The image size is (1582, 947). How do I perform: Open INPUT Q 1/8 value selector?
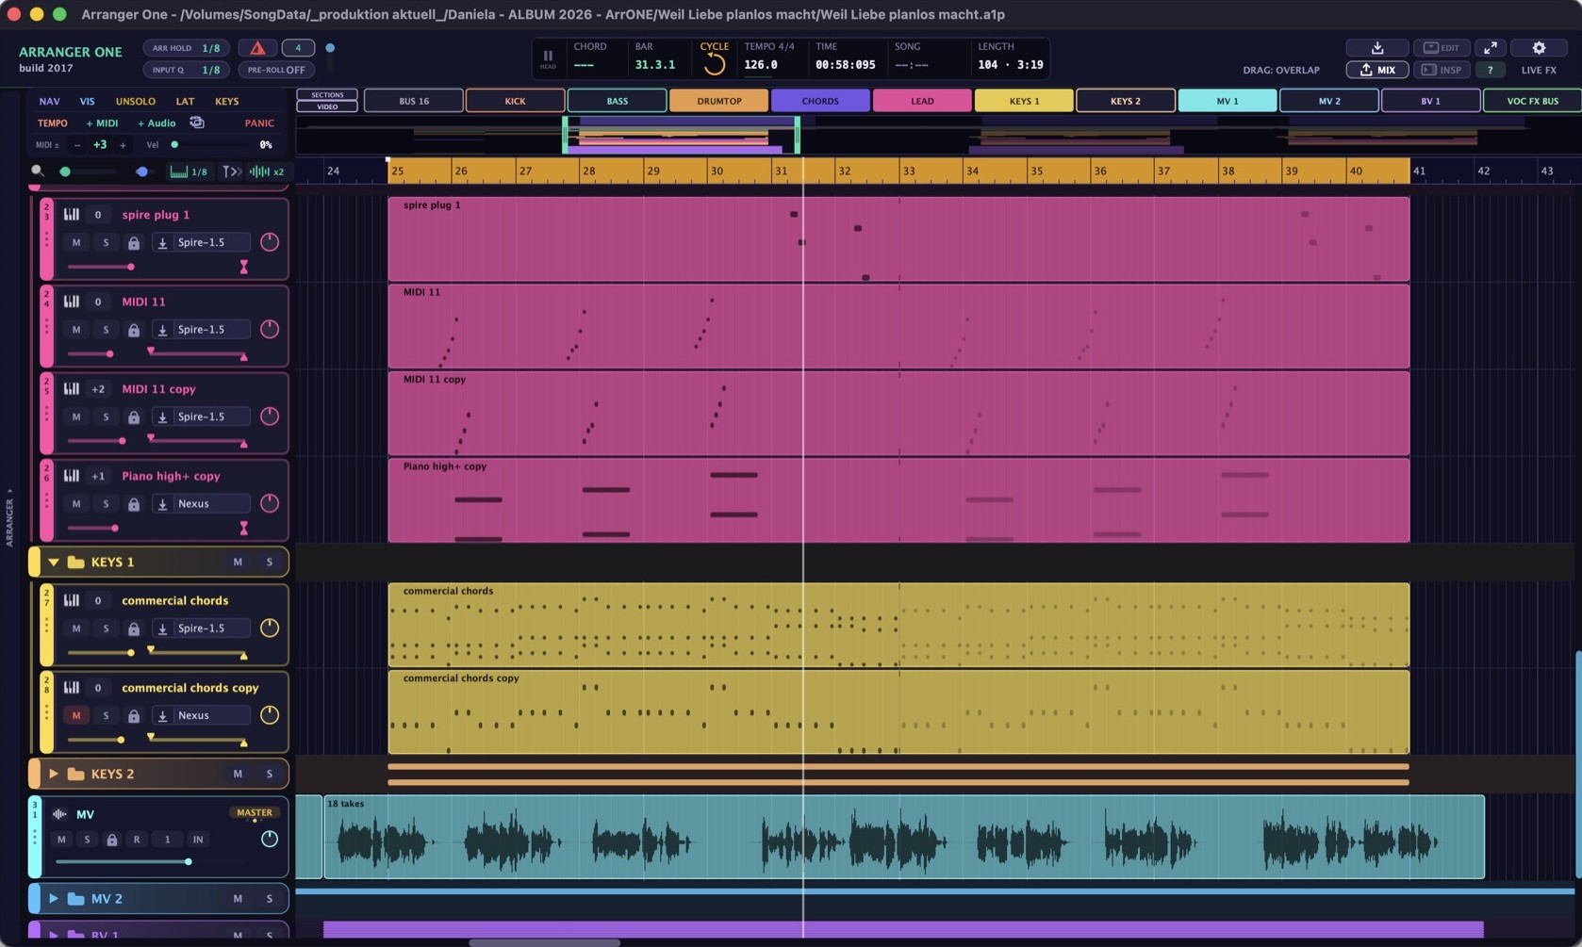[x=187, y=70]
